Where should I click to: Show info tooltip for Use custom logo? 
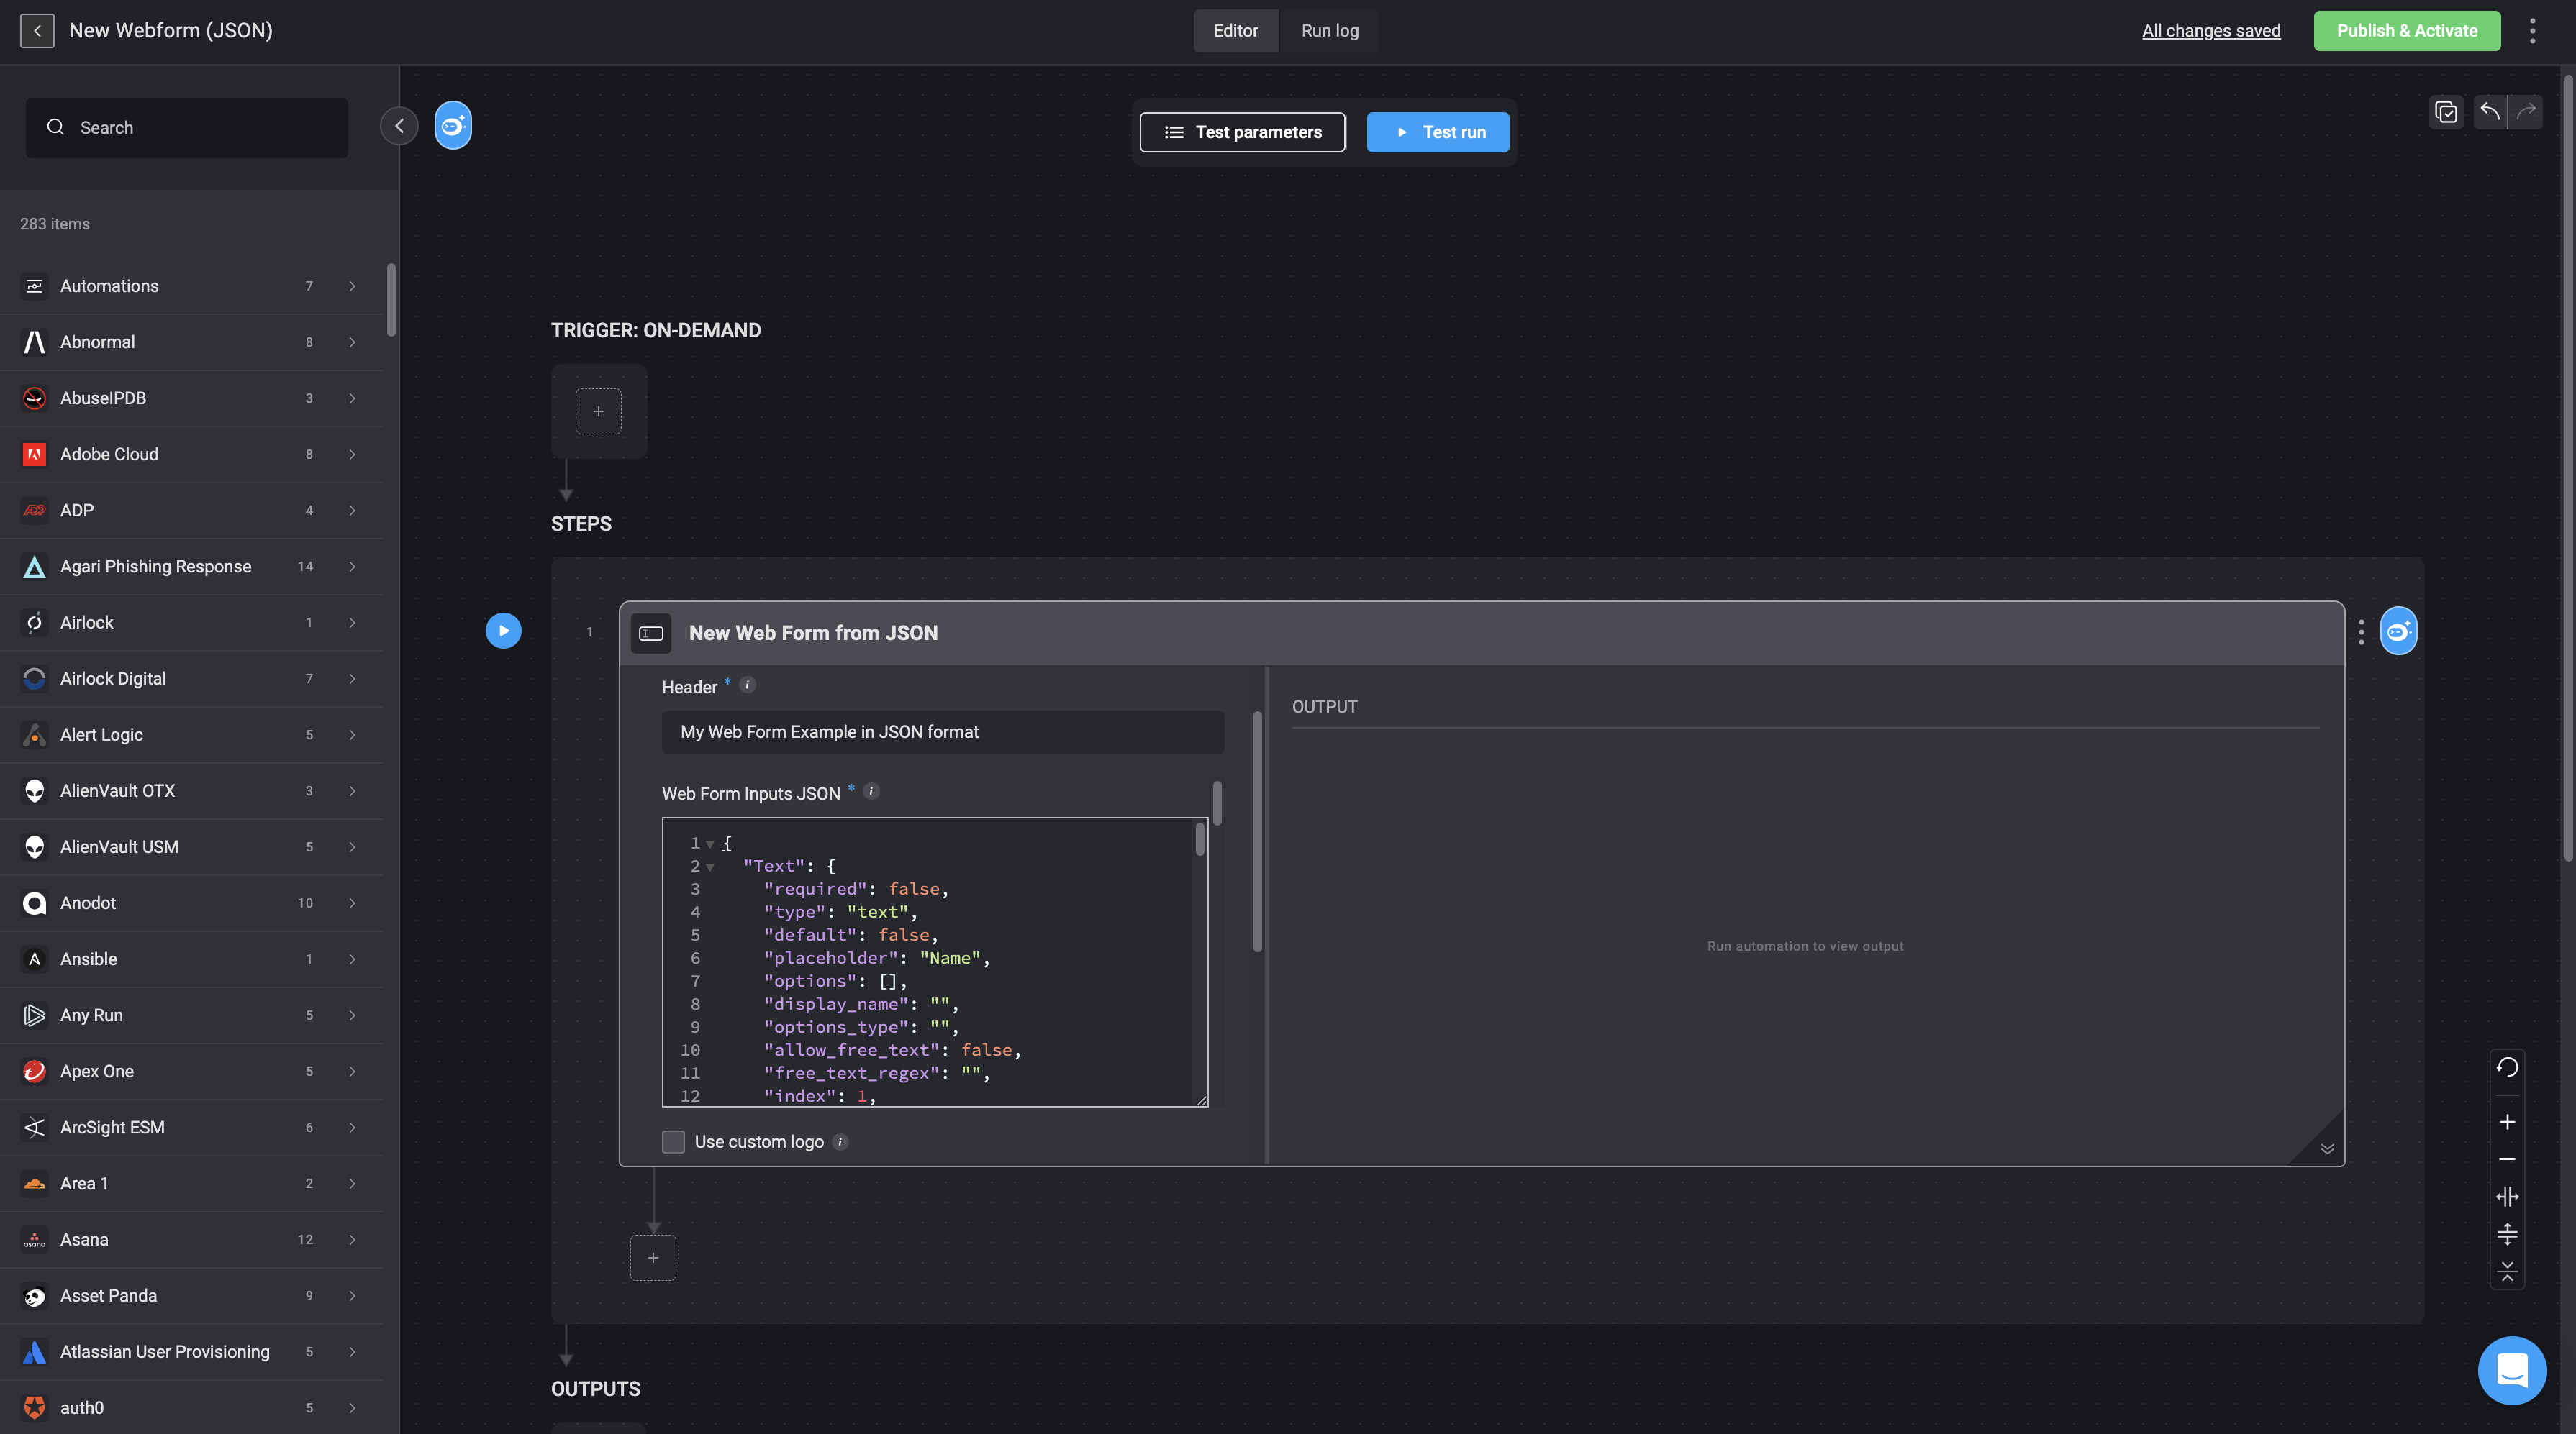pos(840,1142)
